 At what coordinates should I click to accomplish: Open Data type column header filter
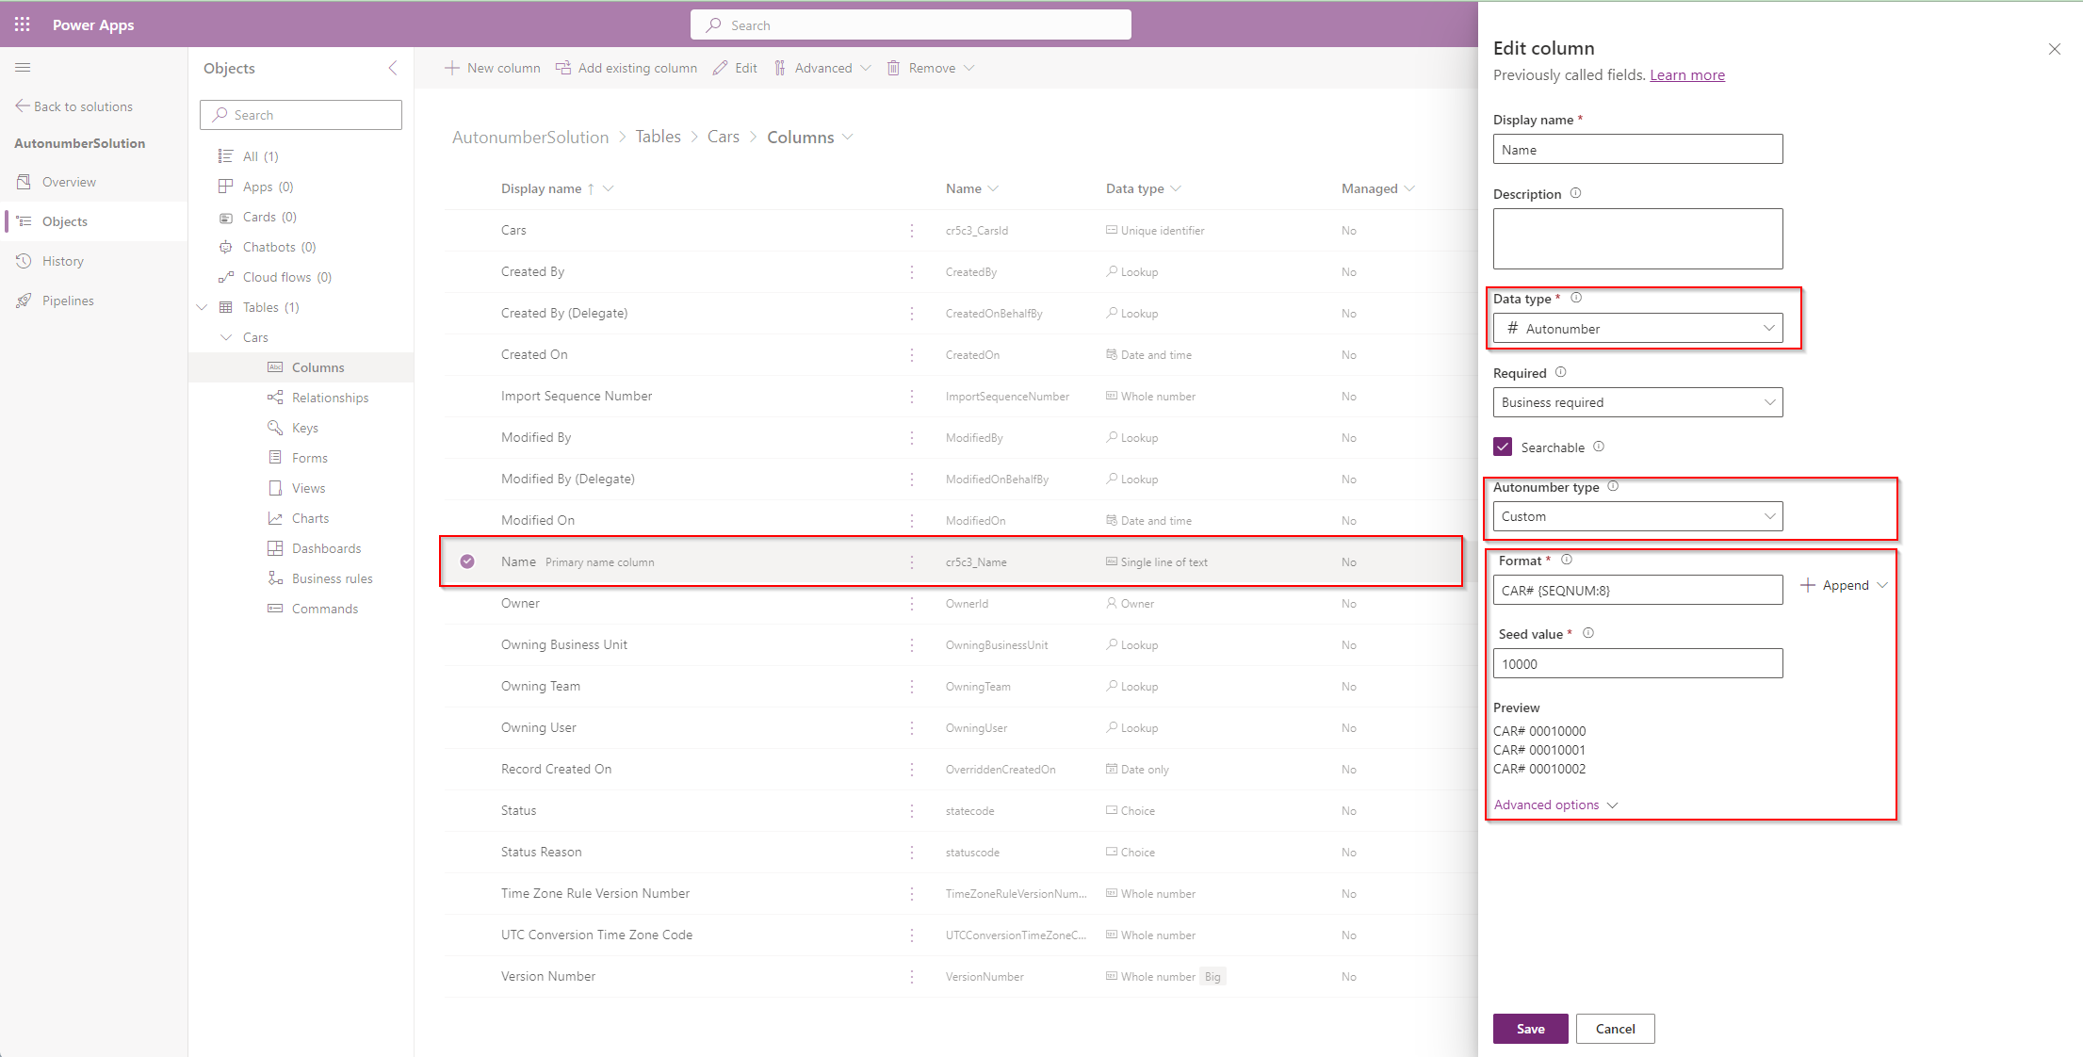1176,188
